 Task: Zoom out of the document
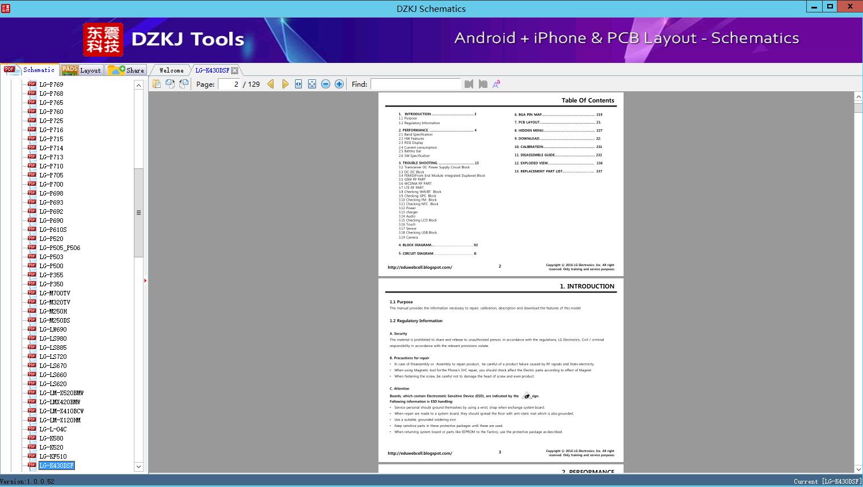pos(326,84)
